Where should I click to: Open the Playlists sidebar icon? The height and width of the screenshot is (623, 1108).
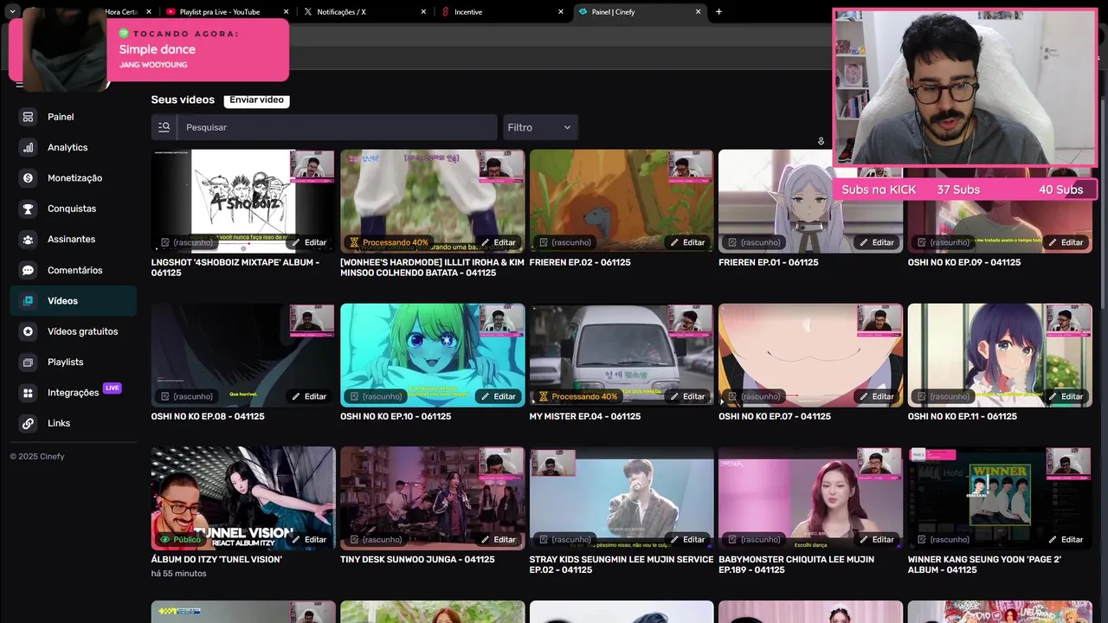(29, 362)
